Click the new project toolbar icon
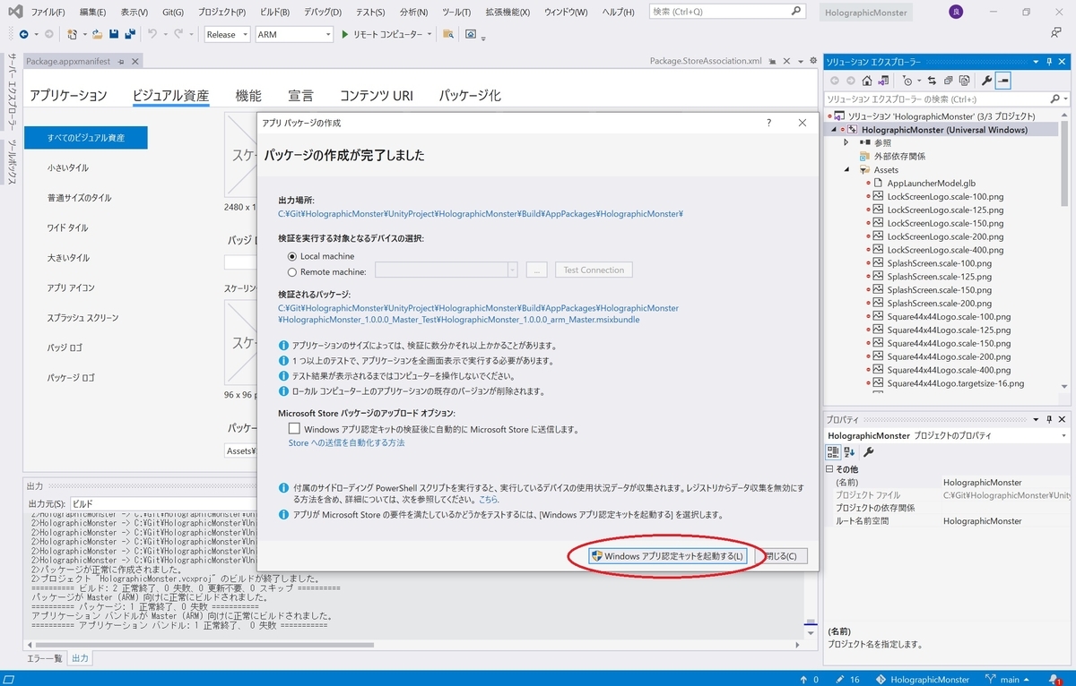The image size is (1076, 686). 73,34
